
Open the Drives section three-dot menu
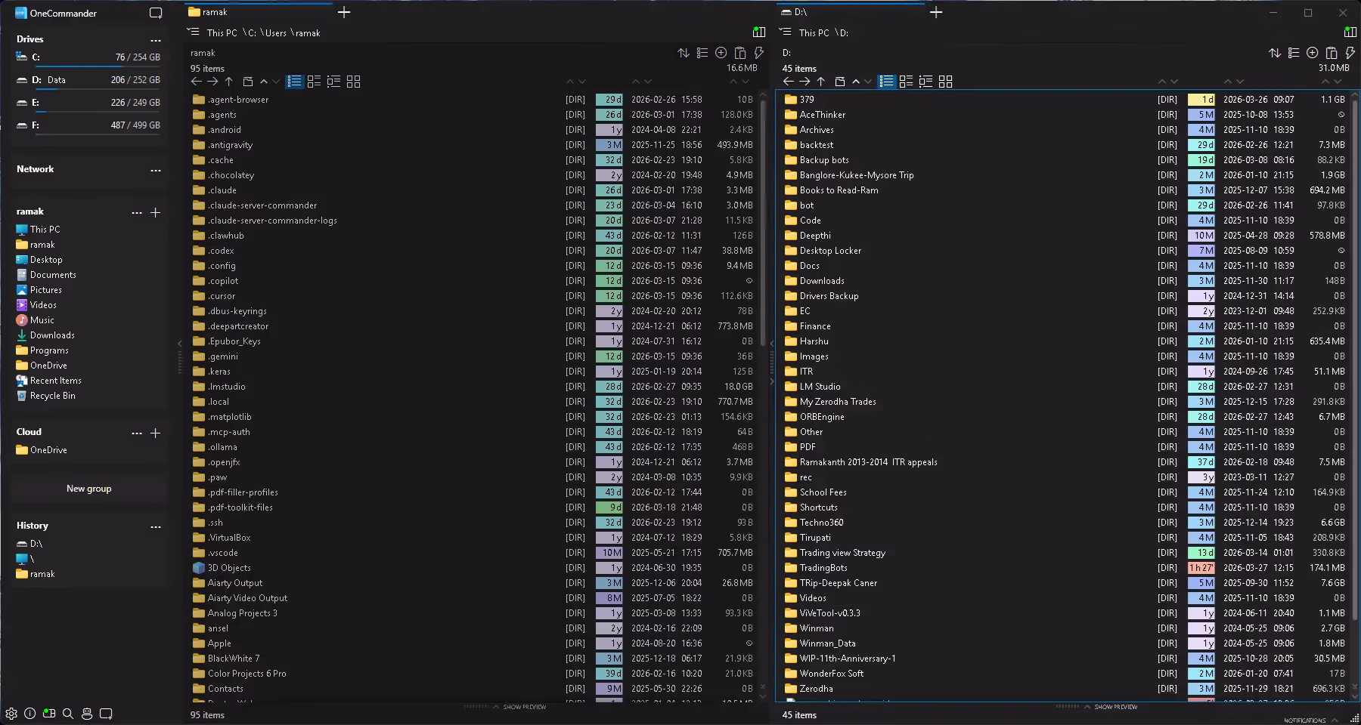(156, 40)
